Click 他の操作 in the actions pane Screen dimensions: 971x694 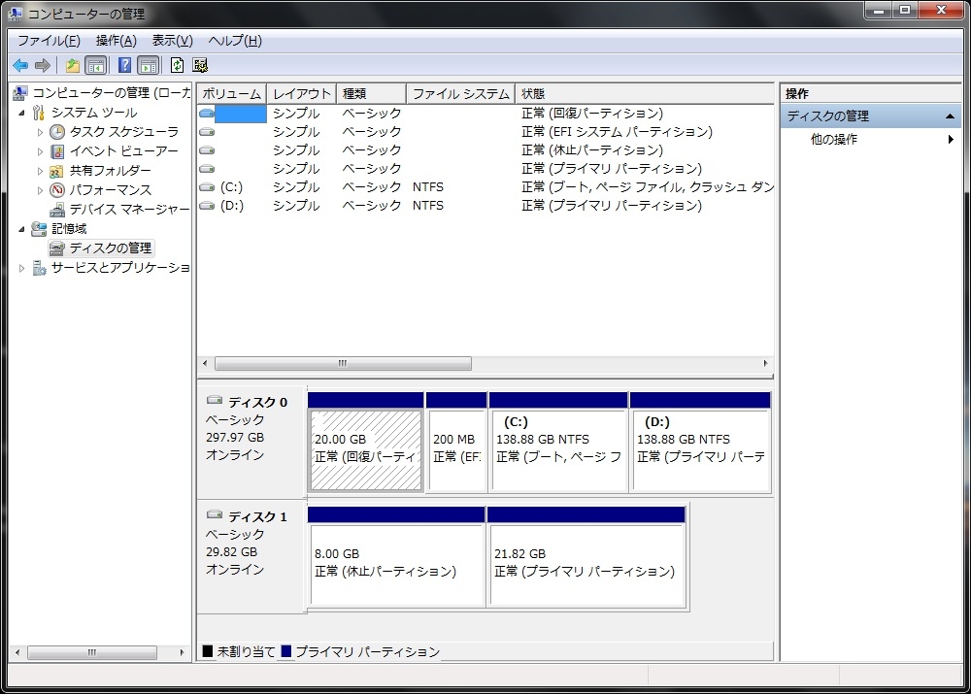click(x=833, y=140)
